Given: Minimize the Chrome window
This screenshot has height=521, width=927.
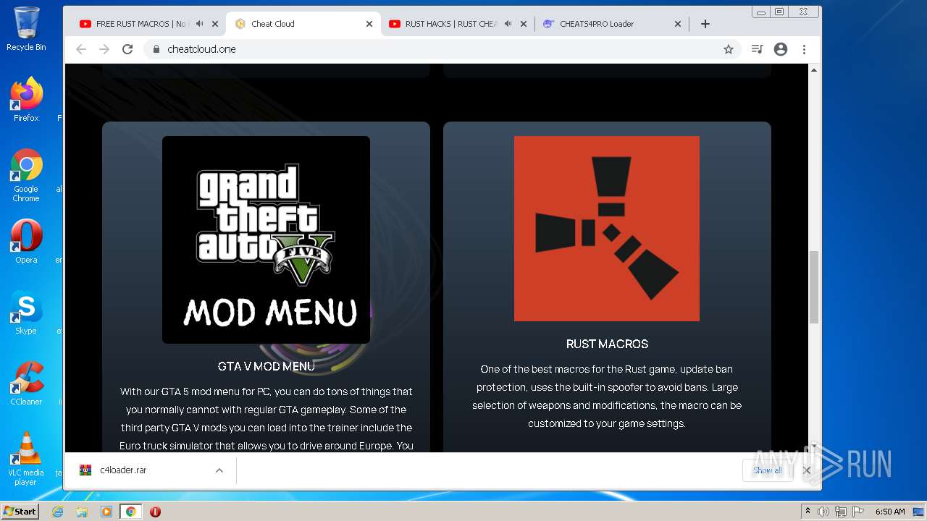Looking at the screenshot, I should tap(760, 12).
